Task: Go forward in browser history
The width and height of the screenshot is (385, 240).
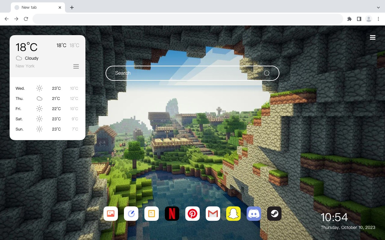Action: [16, 19]
